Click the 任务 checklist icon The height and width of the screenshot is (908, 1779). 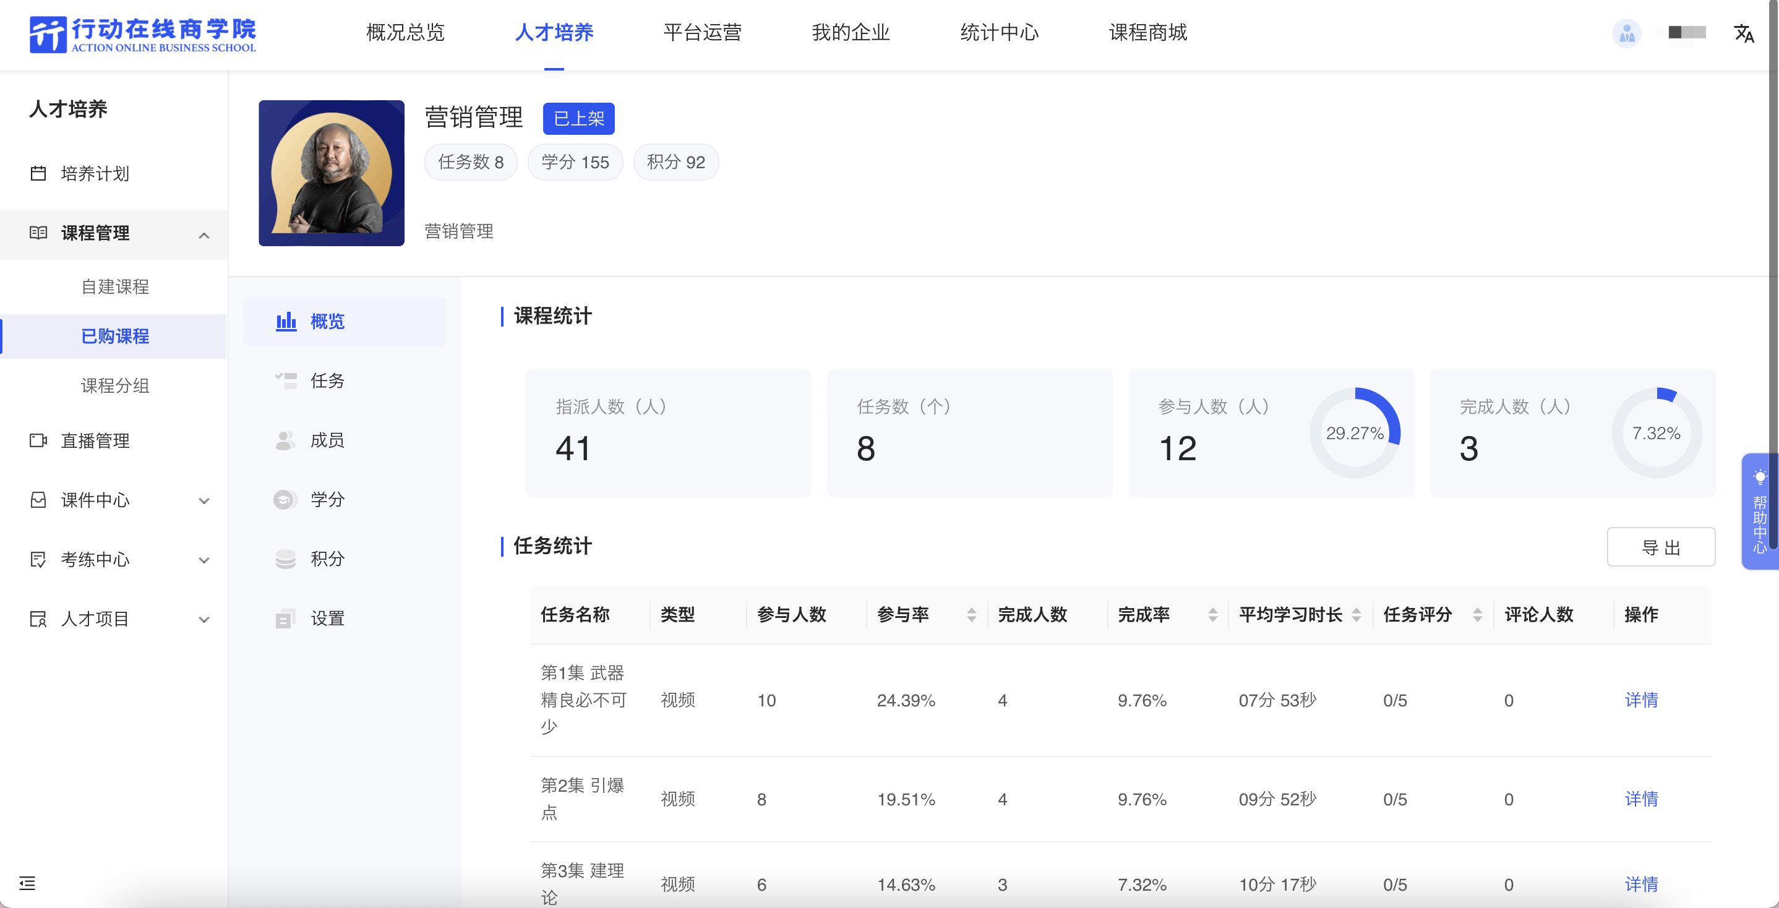coord(286,380)
